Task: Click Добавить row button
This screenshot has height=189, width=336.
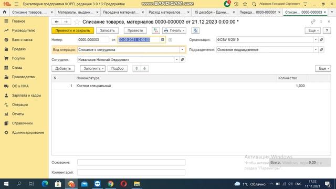Action: pos(63,69)
